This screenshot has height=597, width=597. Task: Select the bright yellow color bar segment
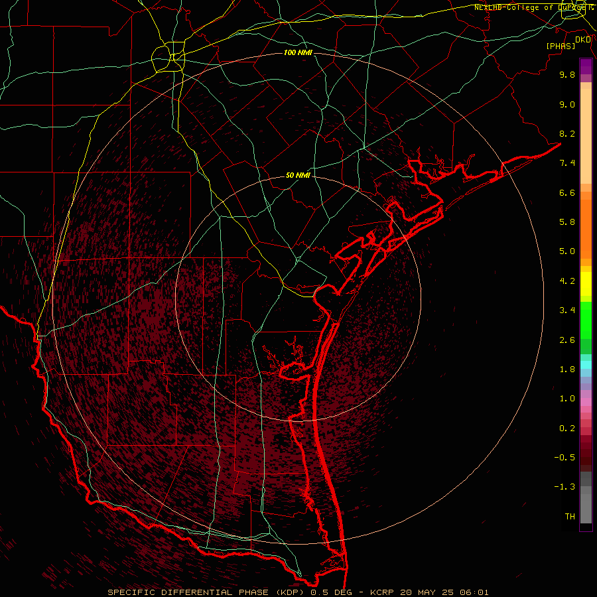tap(586, 284)
